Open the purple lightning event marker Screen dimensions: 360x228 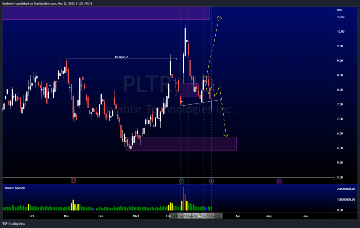click(x=211, y=181)
